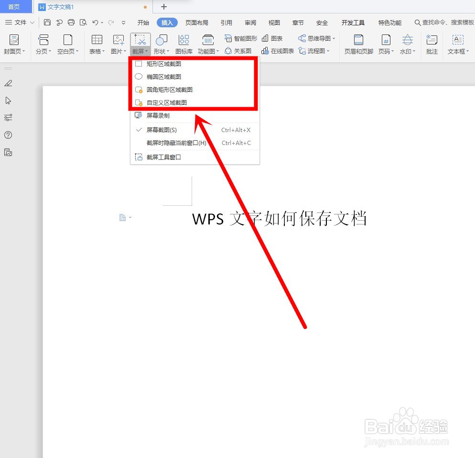Viewport: 475px width, 458px height.
Task: Switch to the 审阅 ribbon tab
Action: 250,23
